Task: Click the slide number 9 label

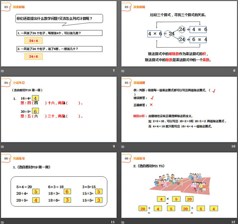Action: 114,146
